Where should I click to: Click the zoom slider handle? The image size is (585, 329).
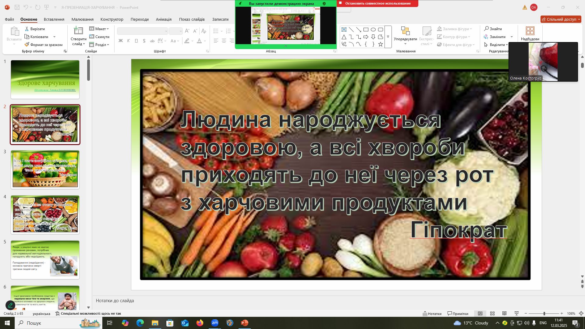pyautogui.click(x=544, y=313)
